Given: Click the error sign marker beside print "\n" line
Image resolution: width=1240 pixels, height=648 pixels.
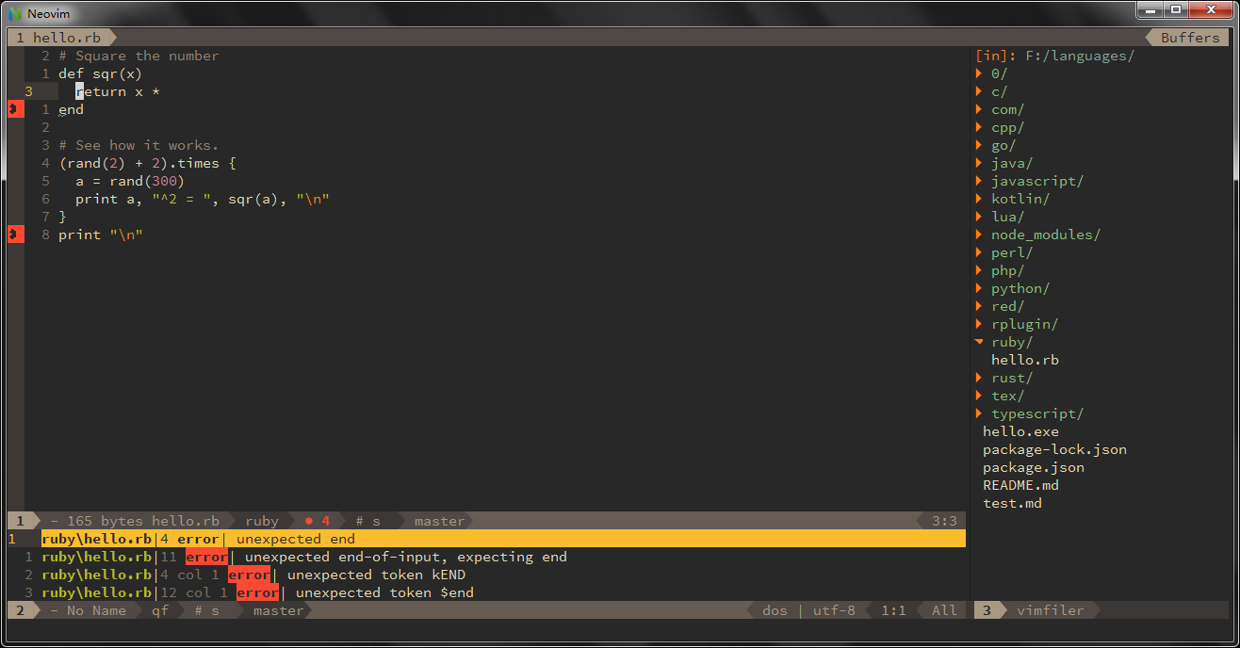Looking at the screenshot, I should pyautogui.click(x=15, y=235).
